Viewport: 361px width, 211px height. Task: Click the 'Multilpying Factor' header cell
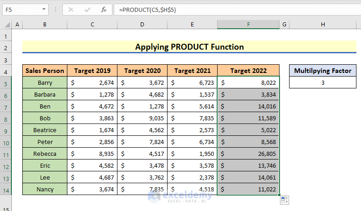coord(323,71)
